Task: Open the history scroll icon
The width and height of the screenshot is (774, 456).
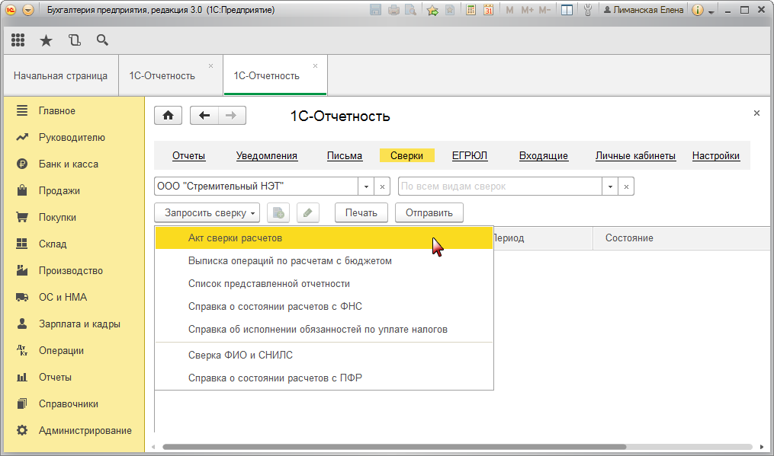Action: pyautogui.click(x=74, y=40)
